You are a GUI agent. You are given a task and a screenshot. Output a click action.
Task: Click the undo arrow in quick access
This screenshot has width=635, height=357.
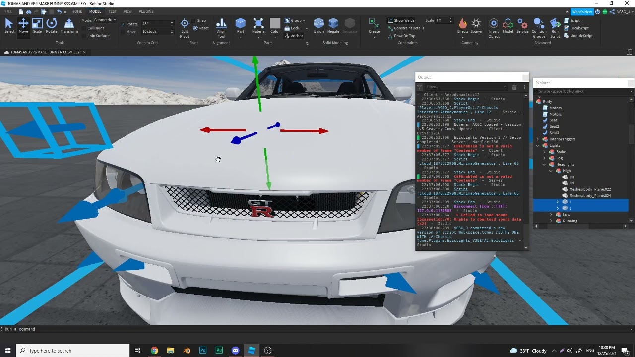click(59, 11)
